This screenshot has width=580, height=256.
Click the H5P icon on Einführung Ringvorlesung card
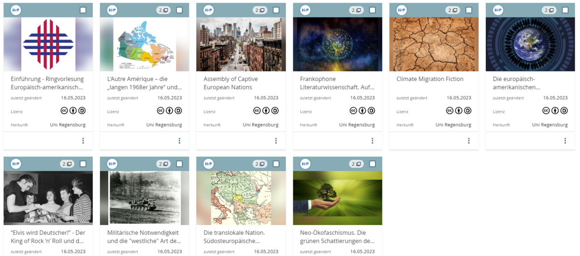15,10
